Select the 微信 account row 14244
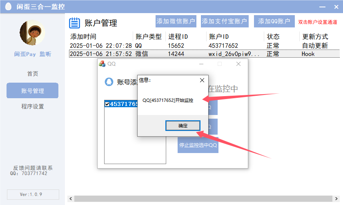Screen dimensions: 343x205 click(204, 54)
